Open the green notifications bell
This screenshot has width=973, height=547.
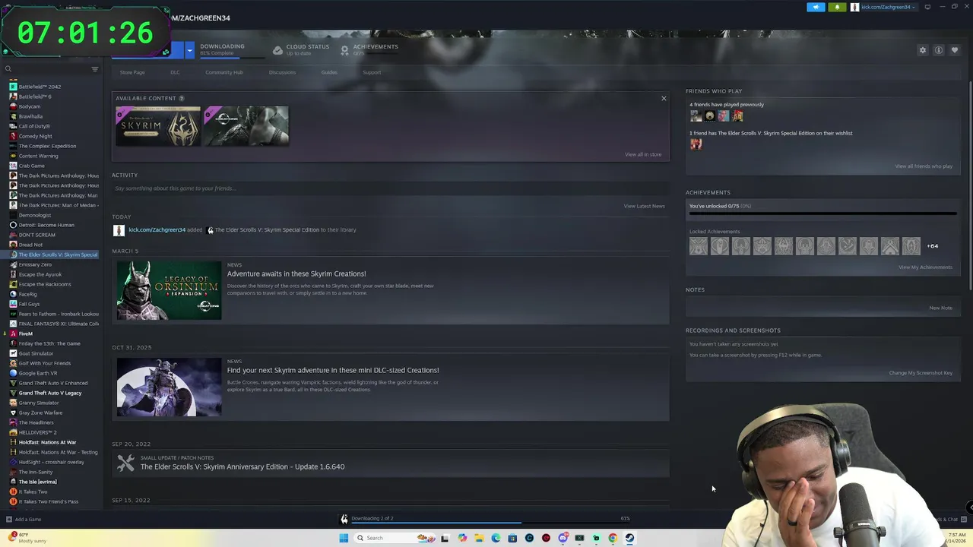[837, 7]
